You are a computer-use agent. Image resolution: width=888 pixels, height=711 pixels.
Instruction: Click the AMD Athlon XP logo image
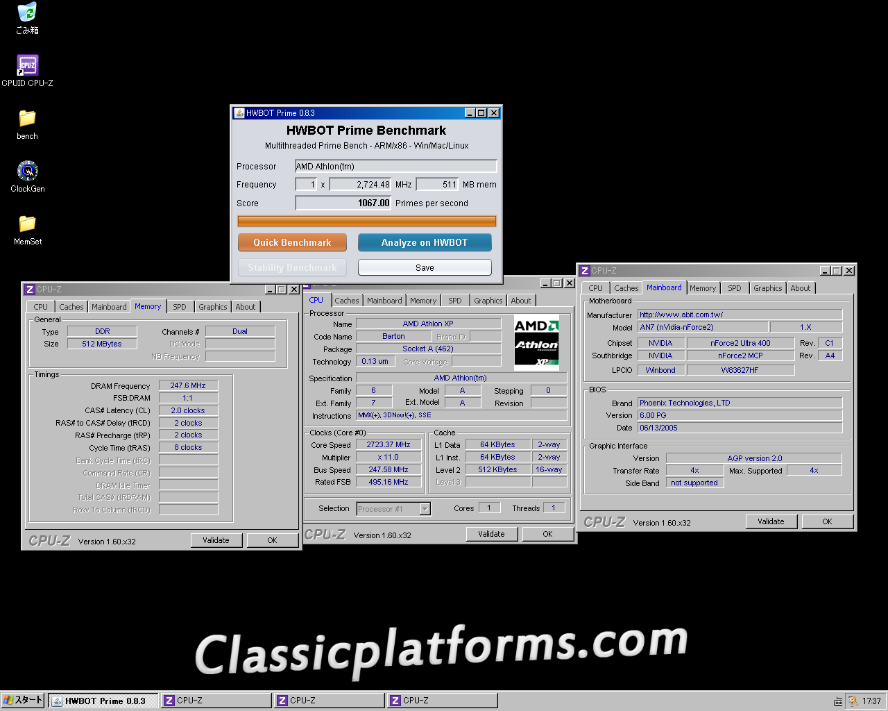pyautogui.click(x=537, y=343)
